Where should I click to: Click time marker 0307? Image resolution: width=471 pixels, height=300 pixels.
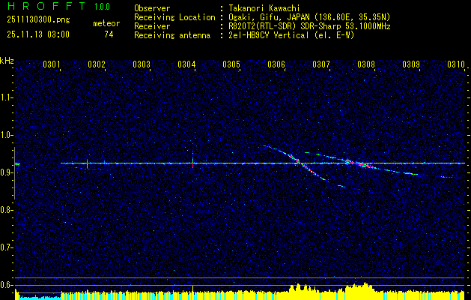321,64
